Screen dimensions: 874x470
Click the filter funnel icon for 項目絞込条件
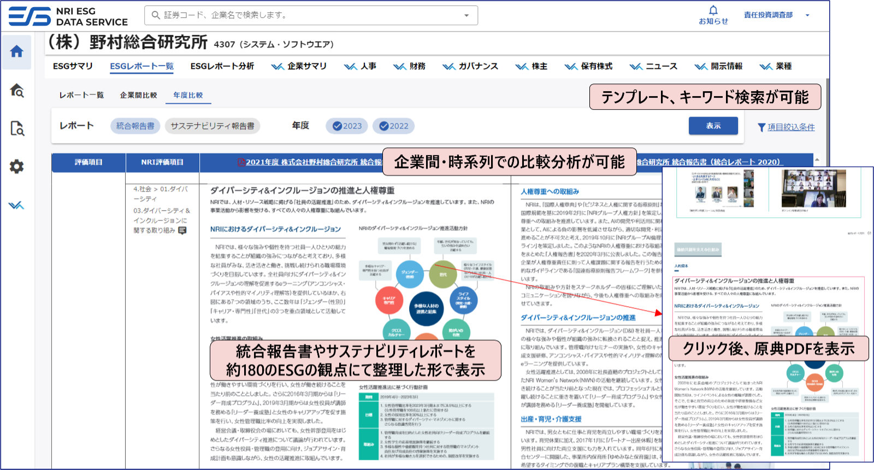(x=761, y=127)
